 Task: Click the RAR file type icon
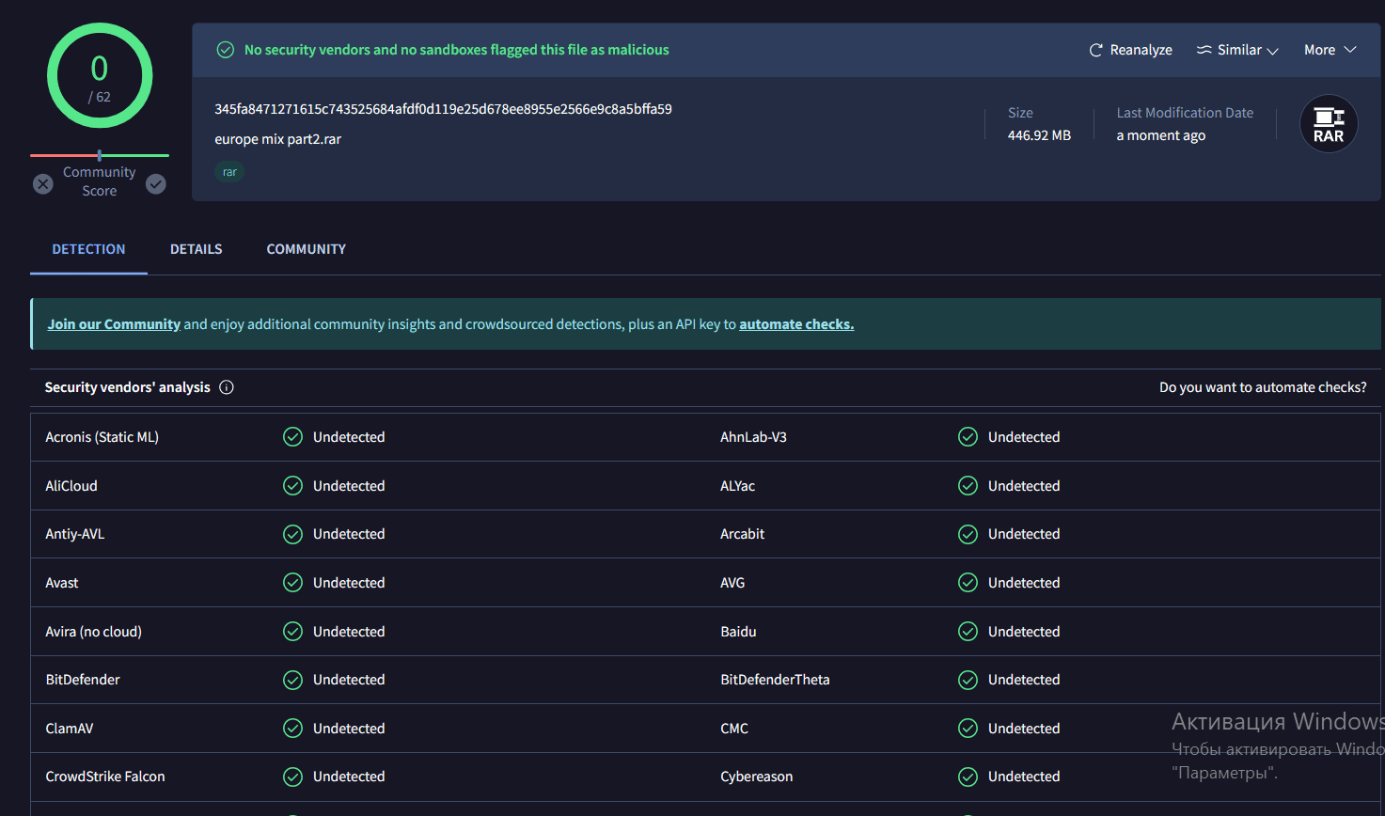click(x=1329, y=124)
